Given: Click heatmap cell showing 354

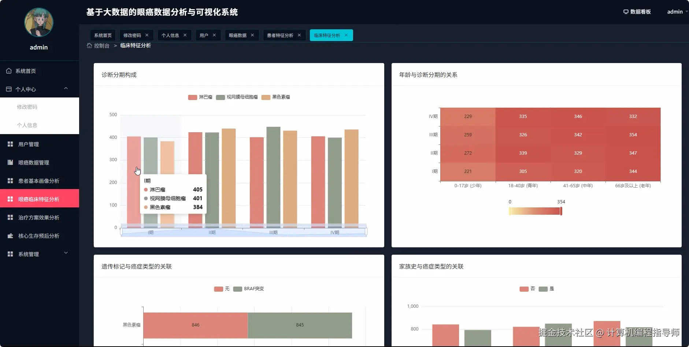Looking at the screenshot, I should pos(633,135).
